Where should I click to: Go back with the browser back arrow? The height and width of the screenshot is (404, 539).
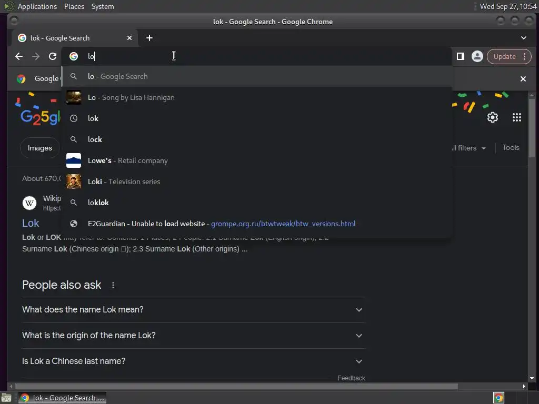pos(19,56)
